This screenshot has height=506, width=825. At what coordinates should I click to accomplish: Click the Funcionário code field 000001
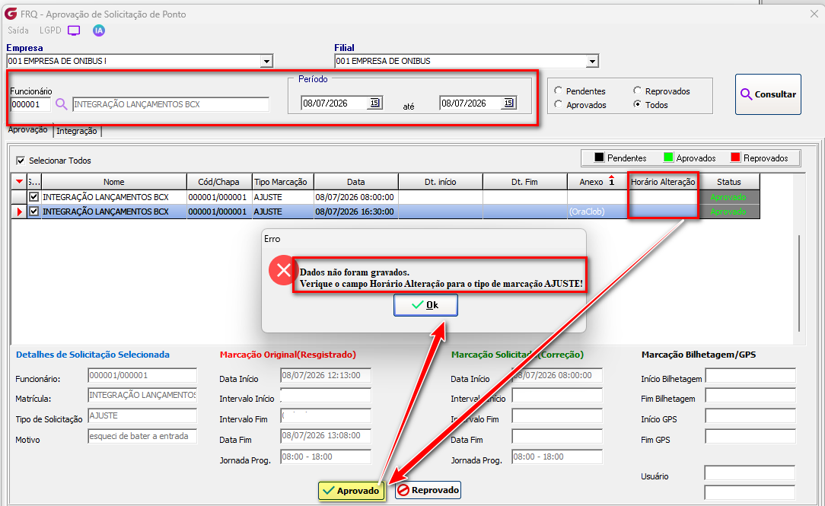tap(30, 104)
